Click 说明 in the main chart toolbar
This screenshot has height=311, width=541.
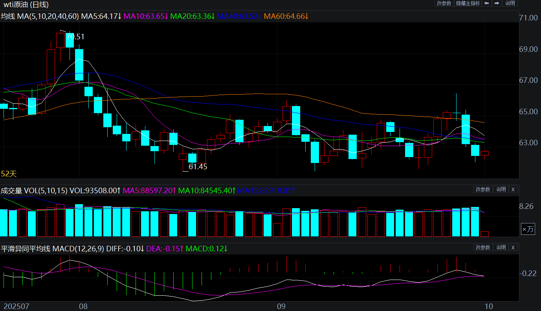click(x=510, y=3)
